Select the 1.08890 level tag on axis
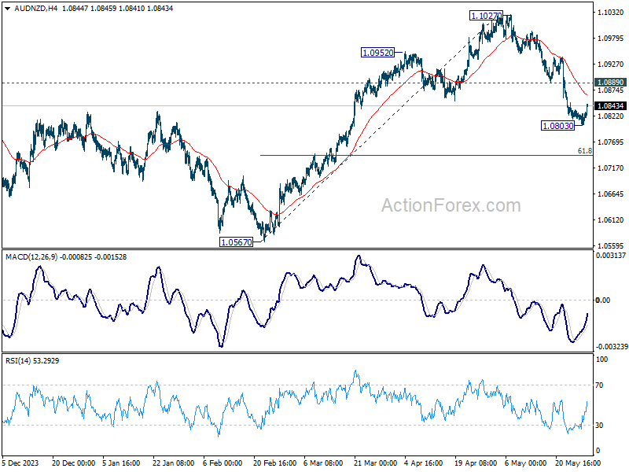 pos(611,83)
